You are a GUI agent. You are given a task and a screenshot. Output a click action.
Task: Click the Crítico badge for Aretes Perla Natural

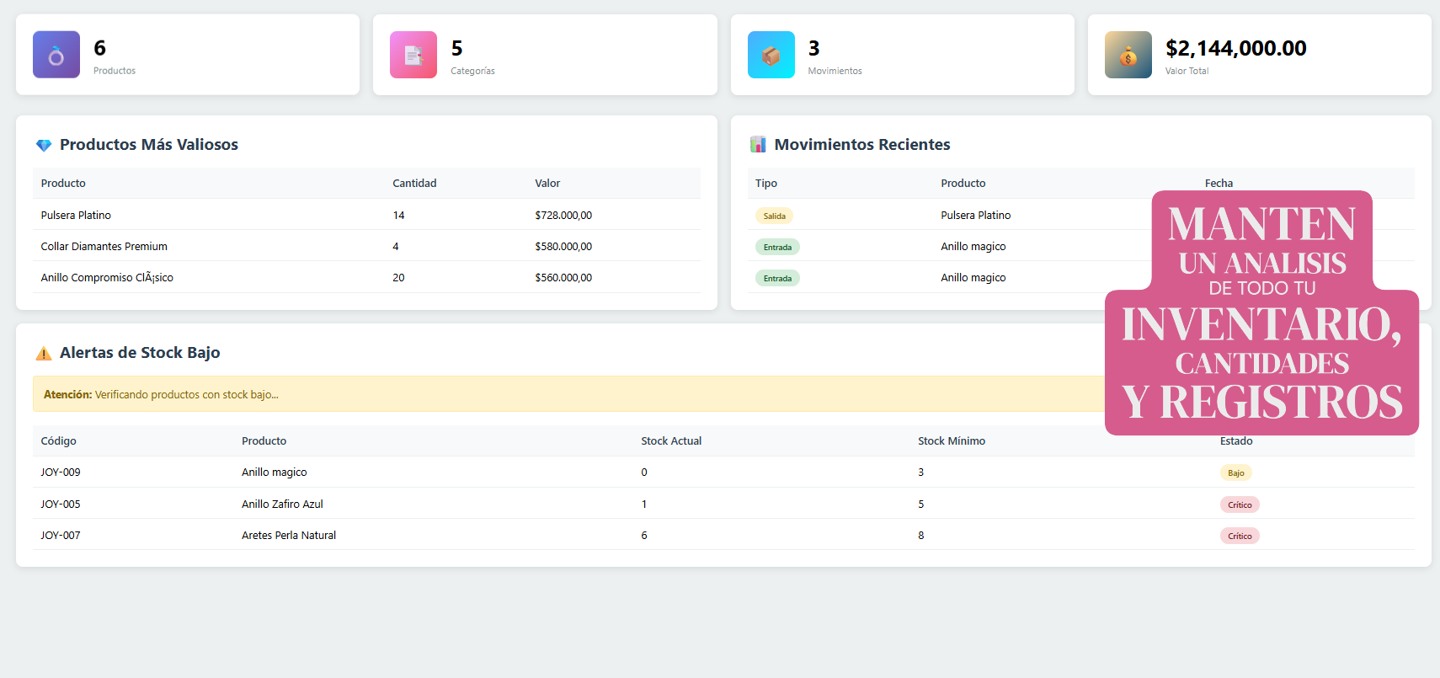(1240, 536)
